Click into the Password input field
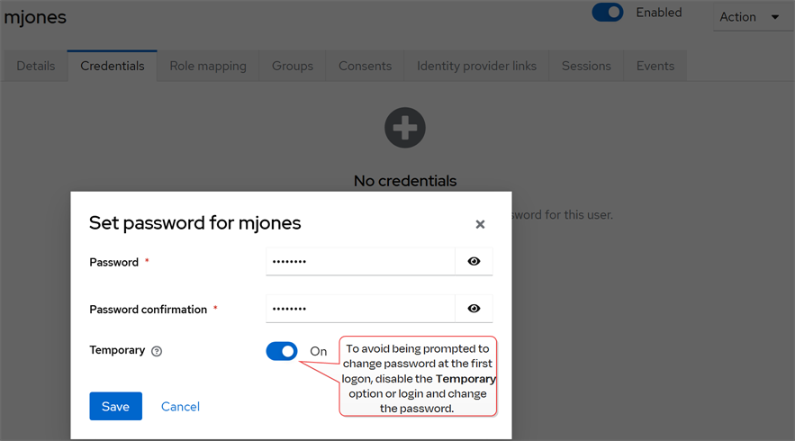Screen dimensions: 795x441 (x=360, y=261)
